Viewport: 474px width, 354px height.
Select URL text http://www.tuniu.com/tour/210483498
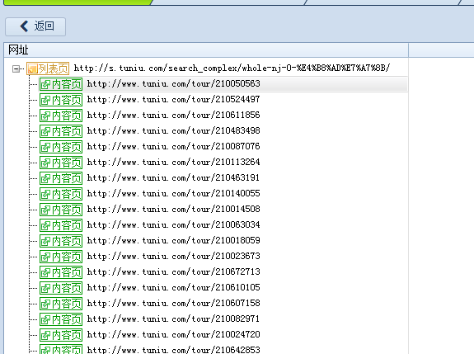173,131
